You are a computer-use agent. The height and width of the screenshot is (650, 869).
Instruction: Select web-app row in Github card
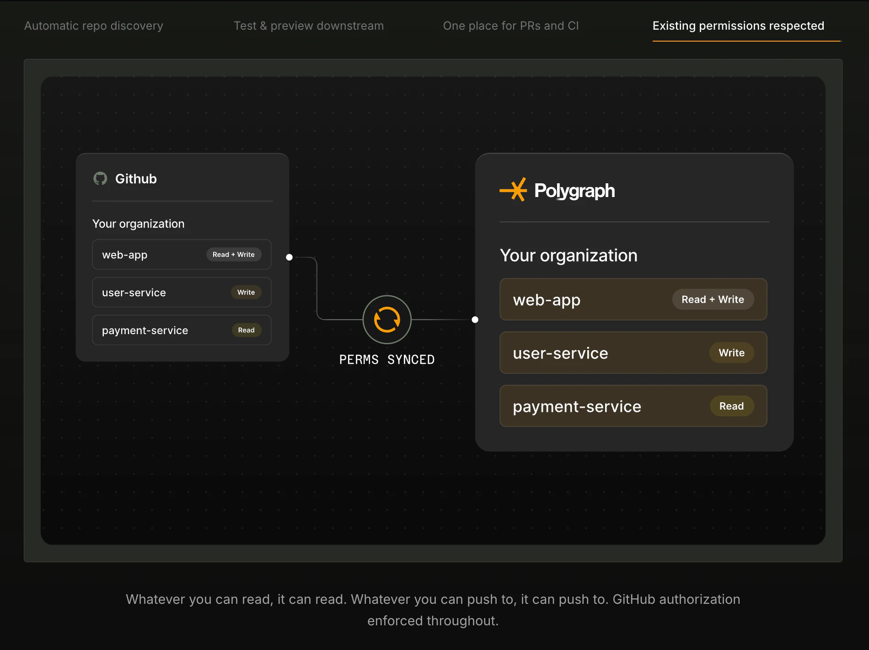click(x=182, y=255)
